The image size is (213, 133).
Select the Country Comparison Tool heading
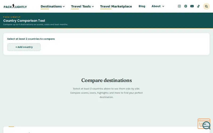(24, 21)
